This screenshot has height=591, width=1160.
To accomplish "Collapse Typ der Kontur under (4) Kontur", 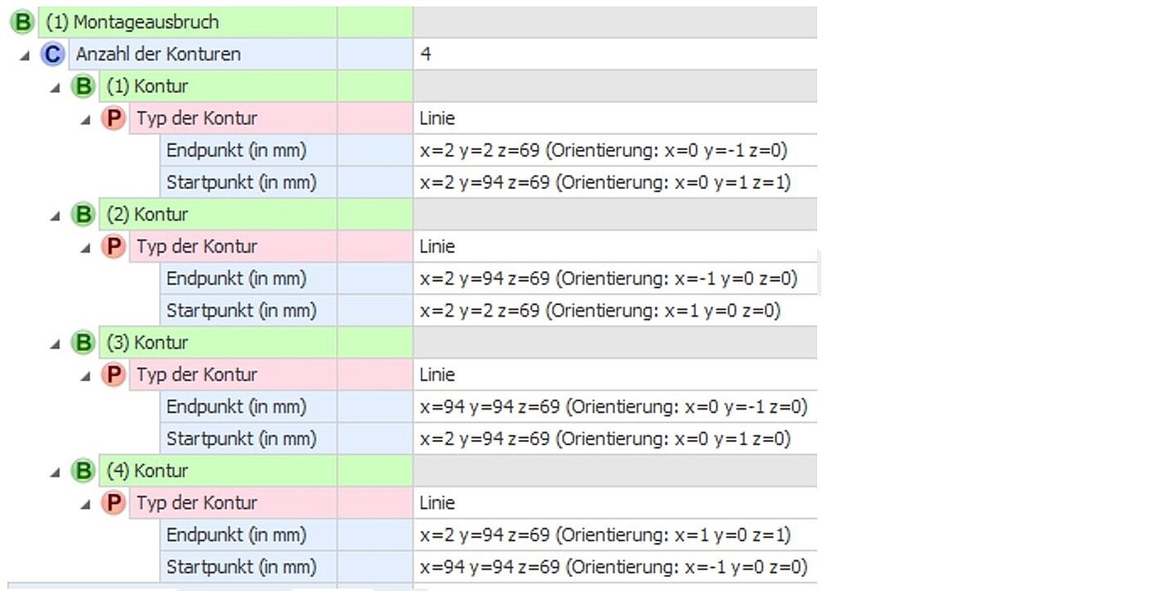I will (x=85, y=504).
